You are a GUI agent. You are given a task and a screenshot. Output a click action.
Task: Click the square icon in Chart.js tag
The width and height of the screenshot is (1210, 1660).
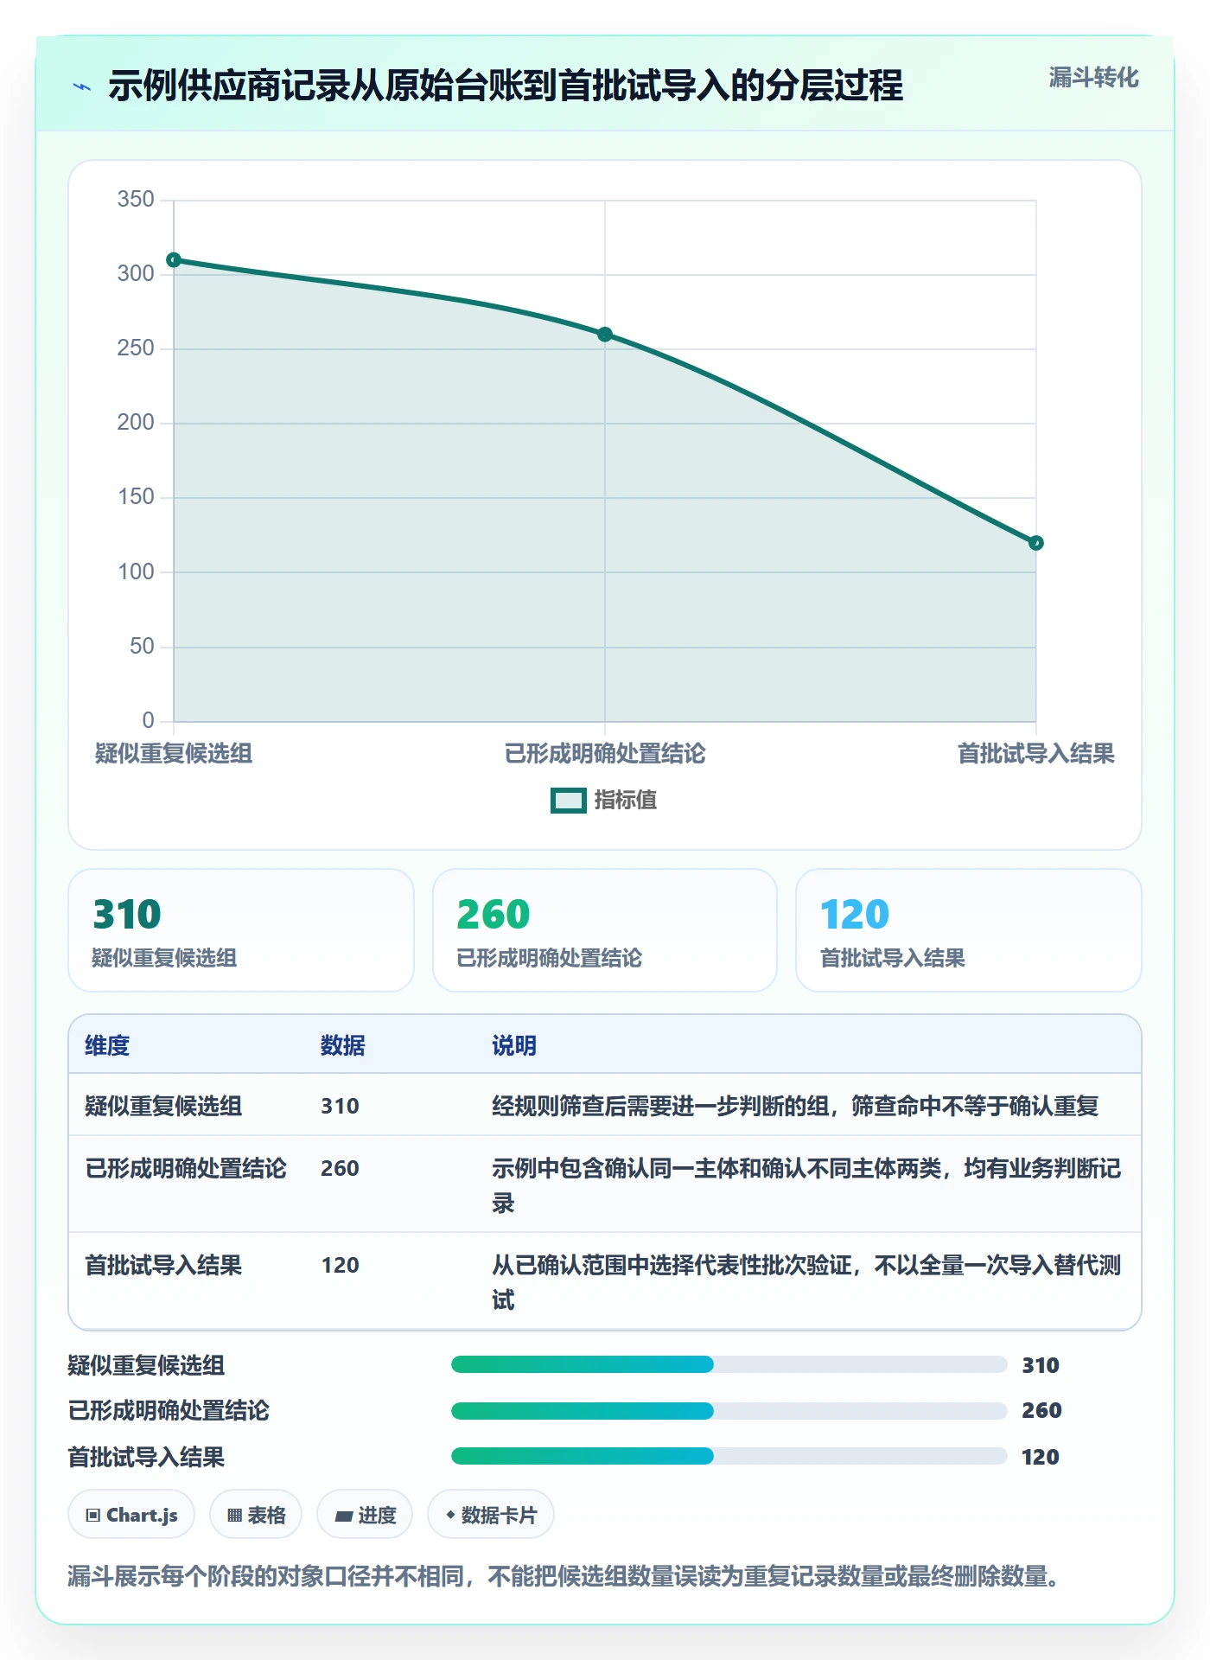(92, 1516)
